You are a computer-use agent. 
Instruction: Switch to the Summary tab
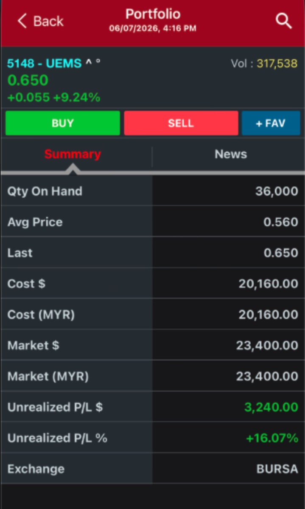coord(73,154)
